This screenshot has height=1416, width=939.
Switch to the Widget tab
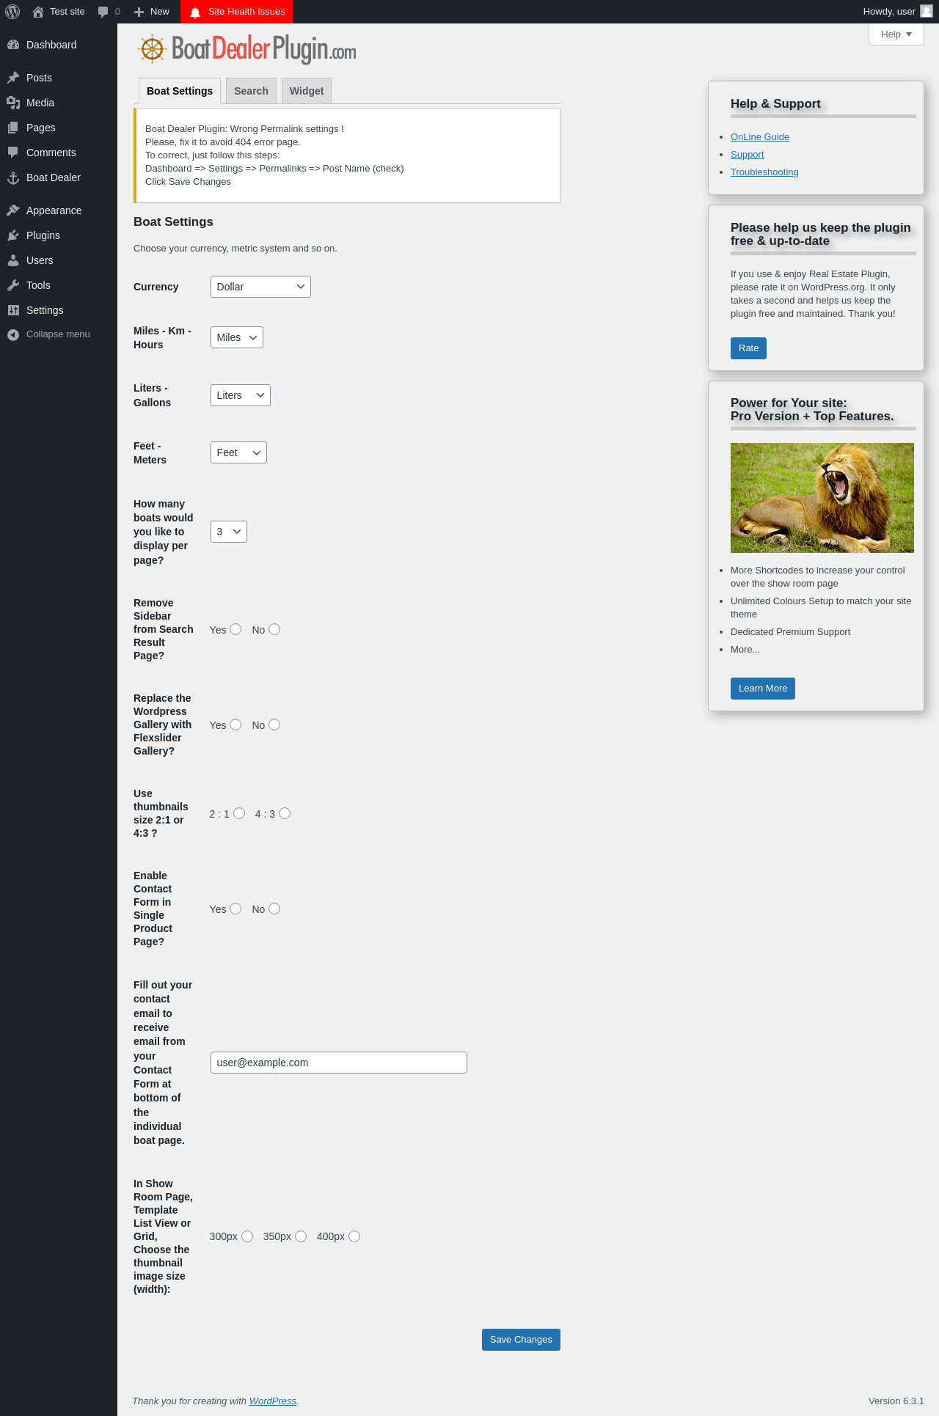[307, 91]
